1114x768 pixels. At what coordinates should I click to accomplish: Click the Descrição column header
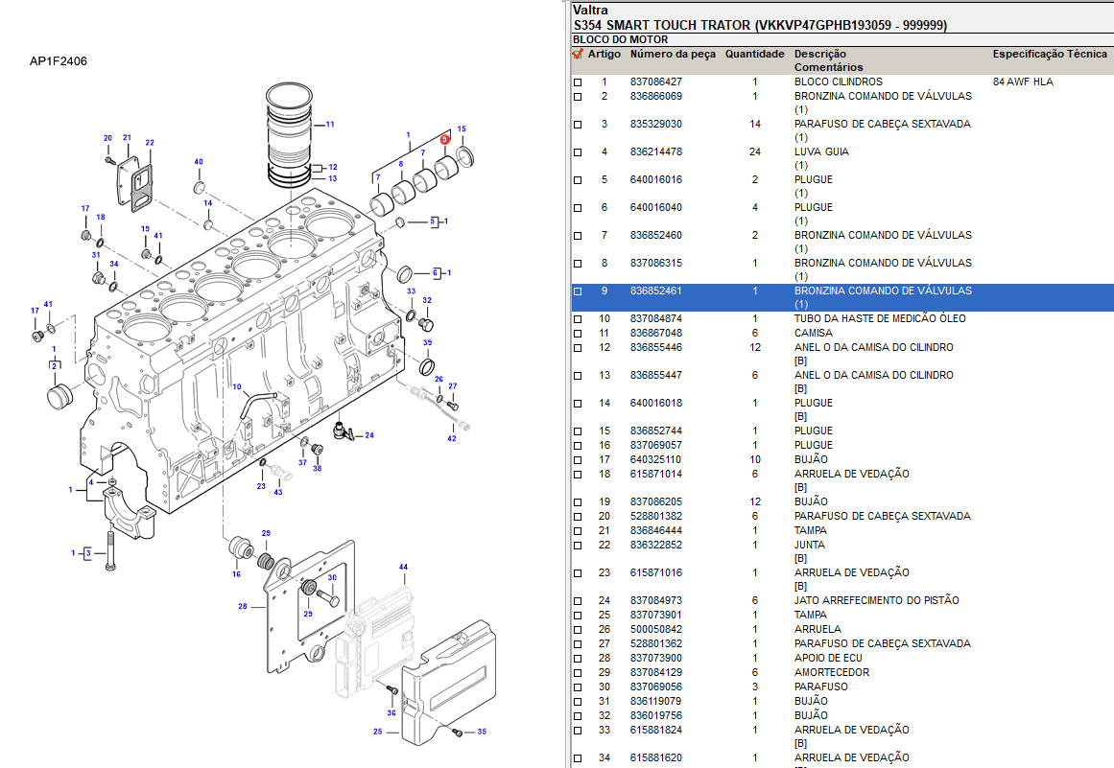[x=819, y=55]
